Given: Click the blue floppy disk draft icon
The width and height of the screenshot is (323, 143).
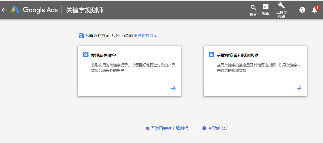Looking at the screenshot, I should click(81, 35).
